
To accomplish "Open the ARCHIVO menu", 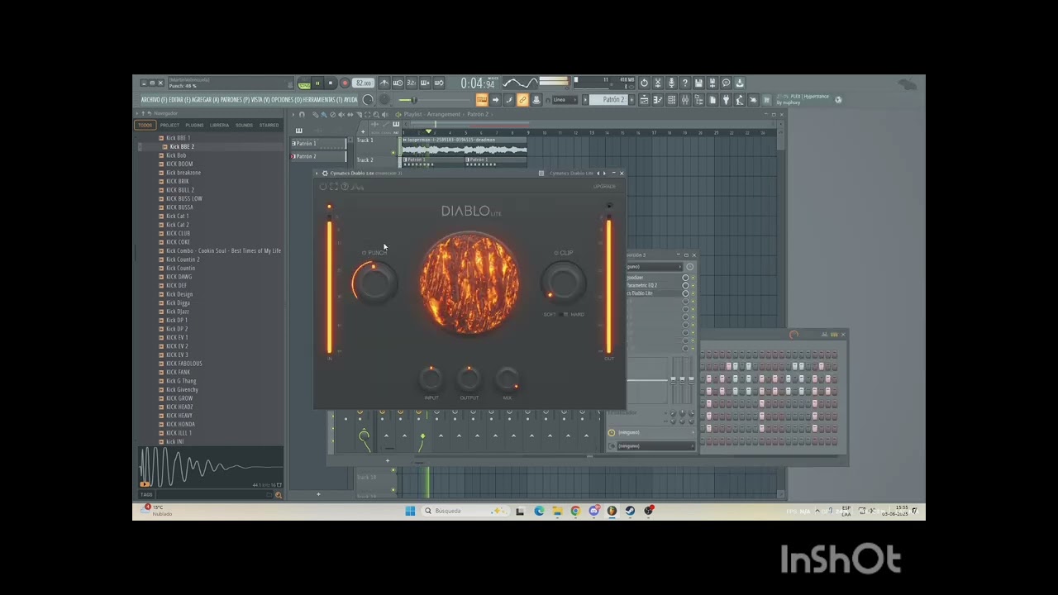I will coord(154,100).
